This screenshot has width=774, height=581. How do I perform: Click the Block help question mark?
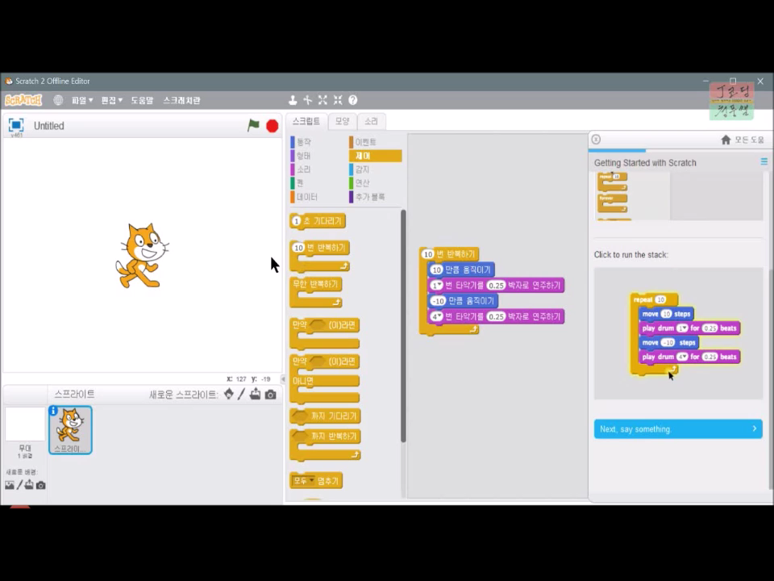(353, 100)
